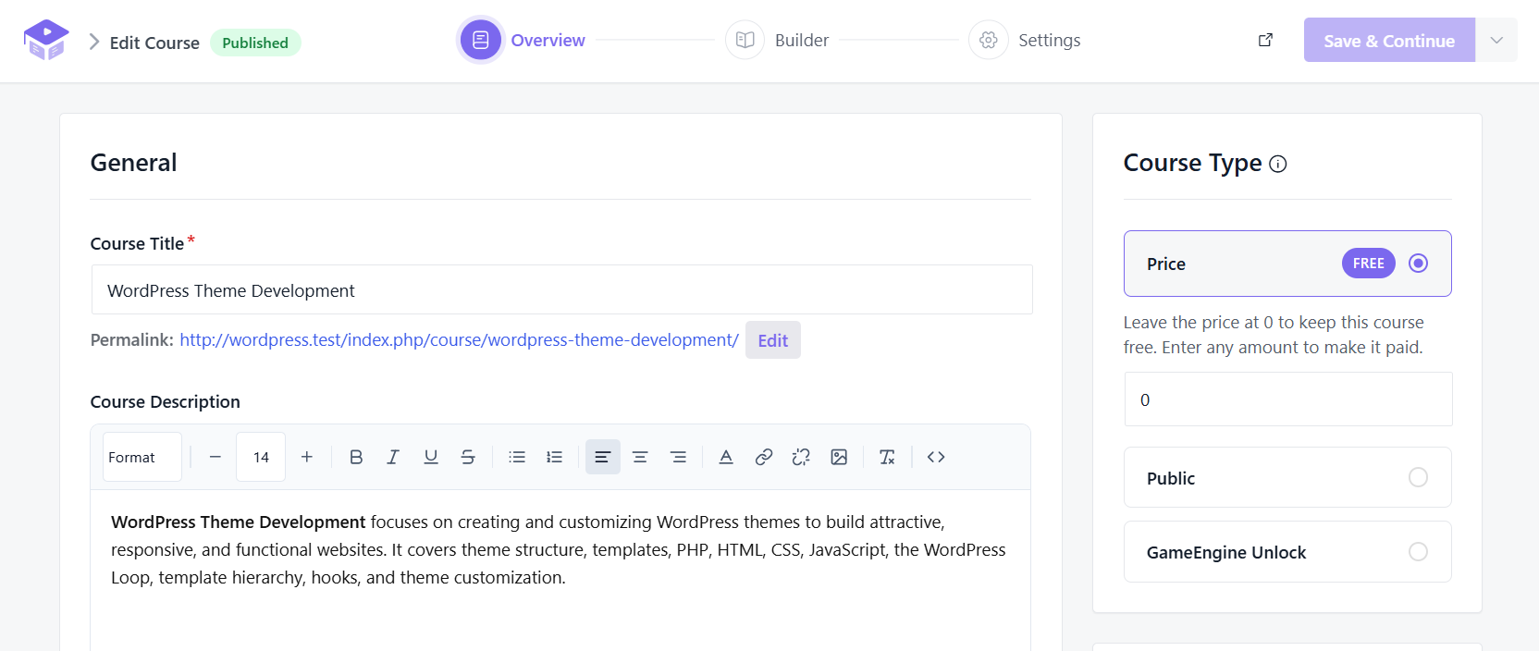Select the Price radio option
Image resolution: width=1539 pixels, height=651 pixels.
click(x=1418, y=264)
